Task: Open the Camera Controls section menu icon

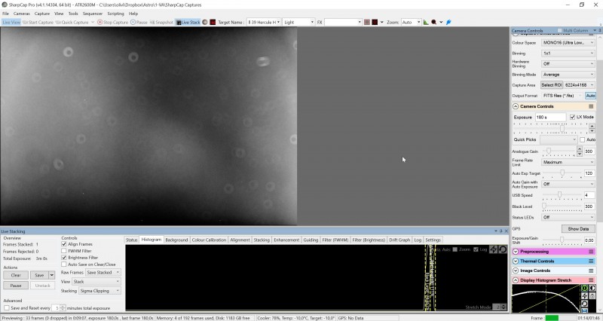Action: coord(591,106)
